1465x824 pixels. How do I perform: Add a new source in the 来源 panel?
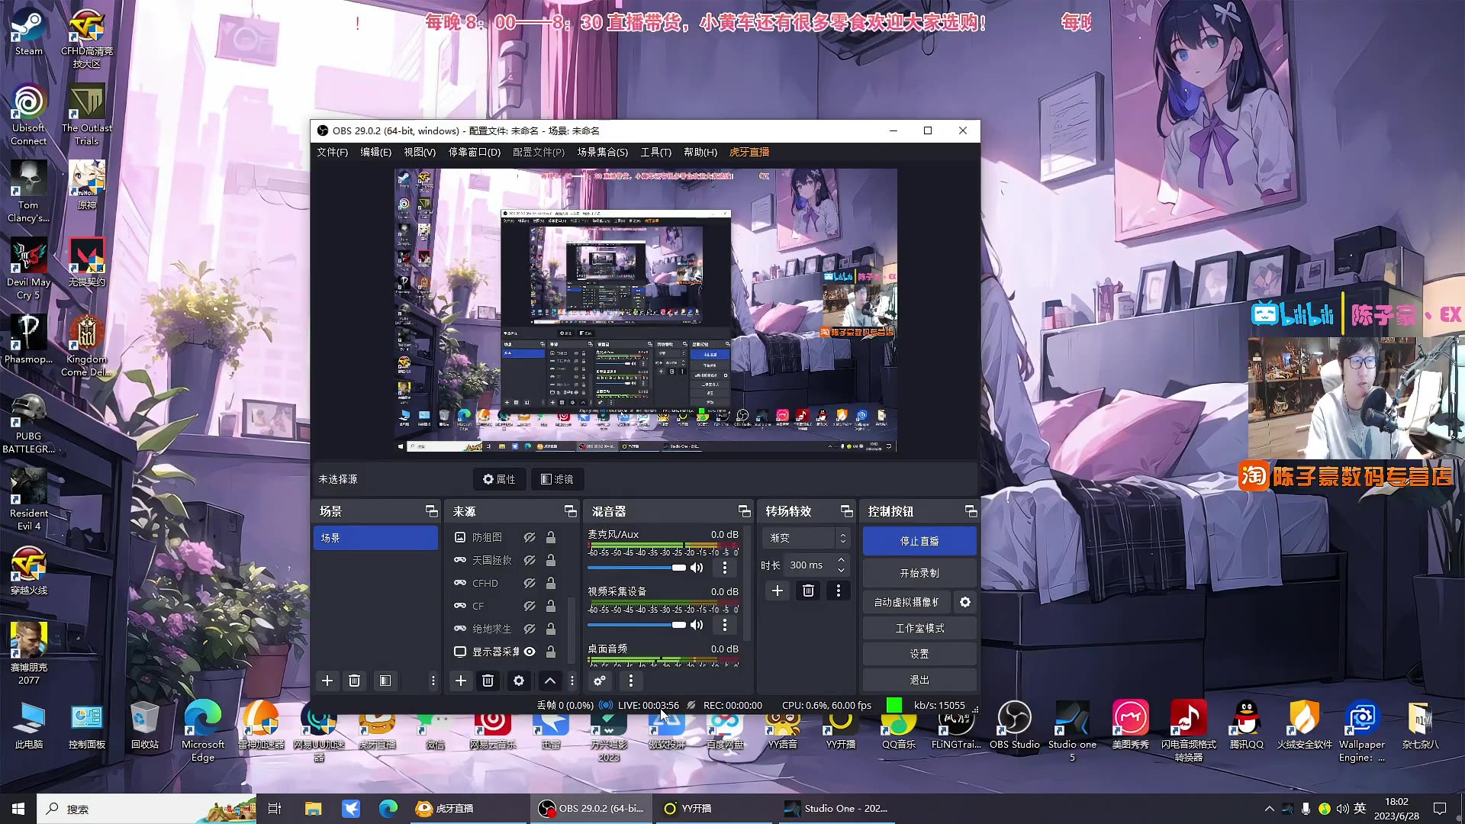[461, 681]
